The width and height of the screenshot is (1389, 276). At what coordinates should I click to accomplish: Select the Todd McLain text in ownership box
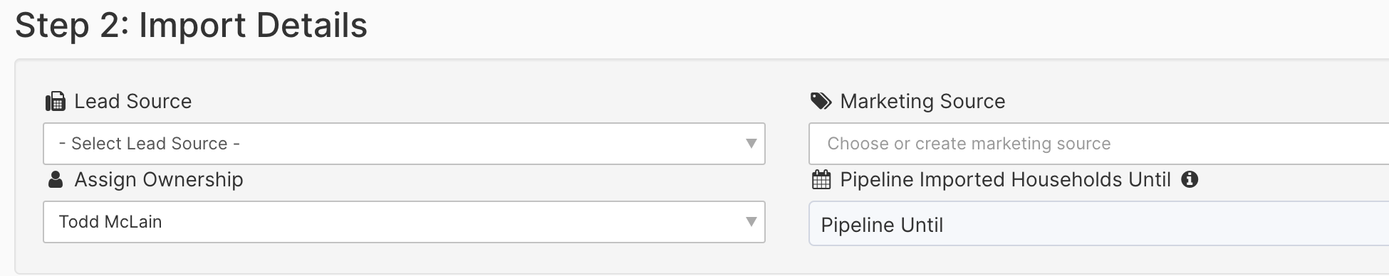point(110,222)
